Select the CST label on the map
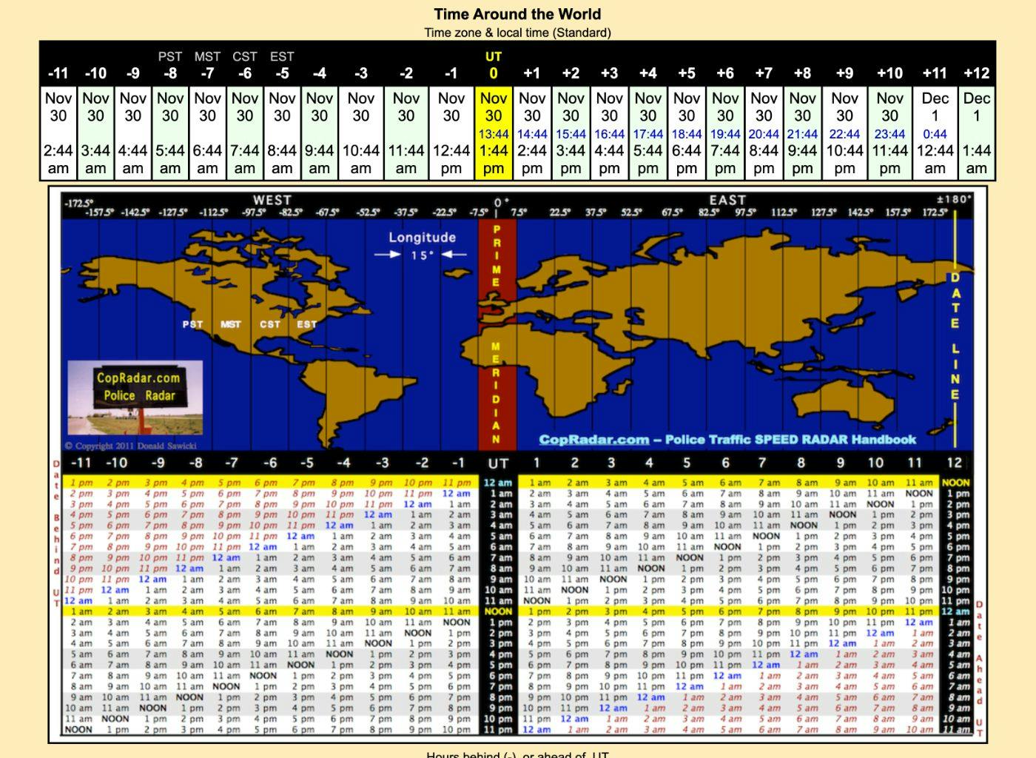Image resolution: width=1036 pixels, height=758 pixels. coord(270,323)
